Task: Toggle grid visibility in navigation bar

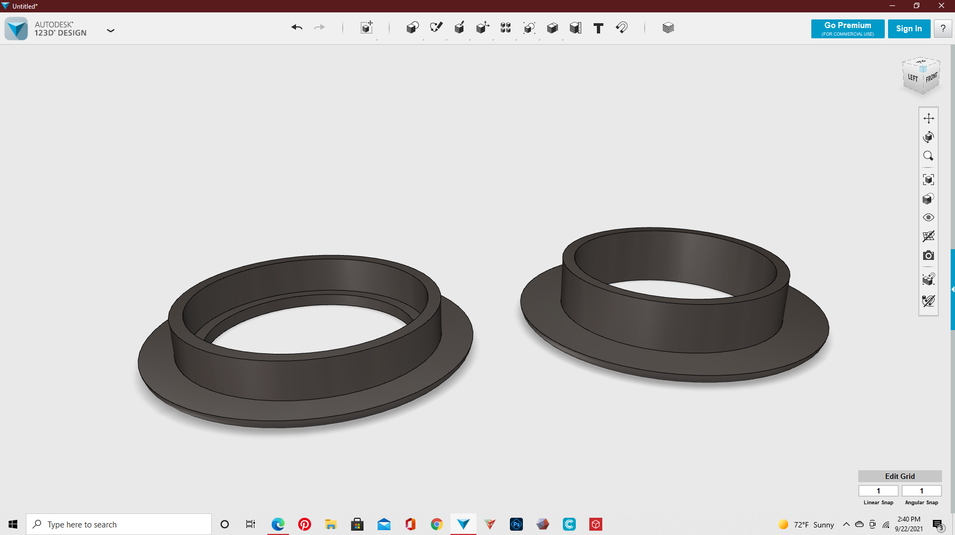Action: tap(928, 237)
